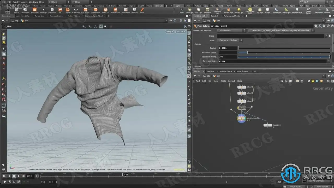The width and height of the screenshot is (334, 188).
Task: Open the Layout menu in network editor
Action: pyautogui.click(x=231, y=81)
